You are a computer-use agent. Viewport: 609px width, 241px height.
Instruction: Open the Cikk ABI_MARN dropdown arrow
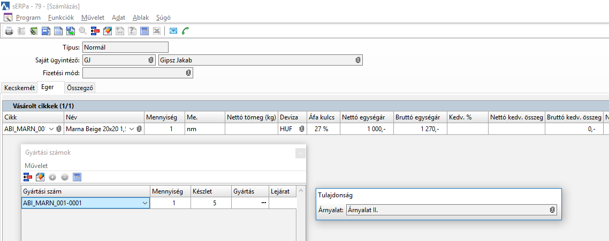tap(51, 129)
